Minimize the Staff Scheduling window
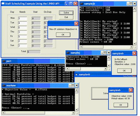 (66, 4)
